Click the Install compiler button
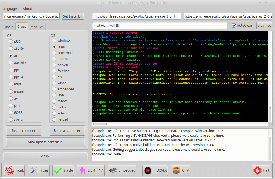275x179 pixels. pos(24,130)
